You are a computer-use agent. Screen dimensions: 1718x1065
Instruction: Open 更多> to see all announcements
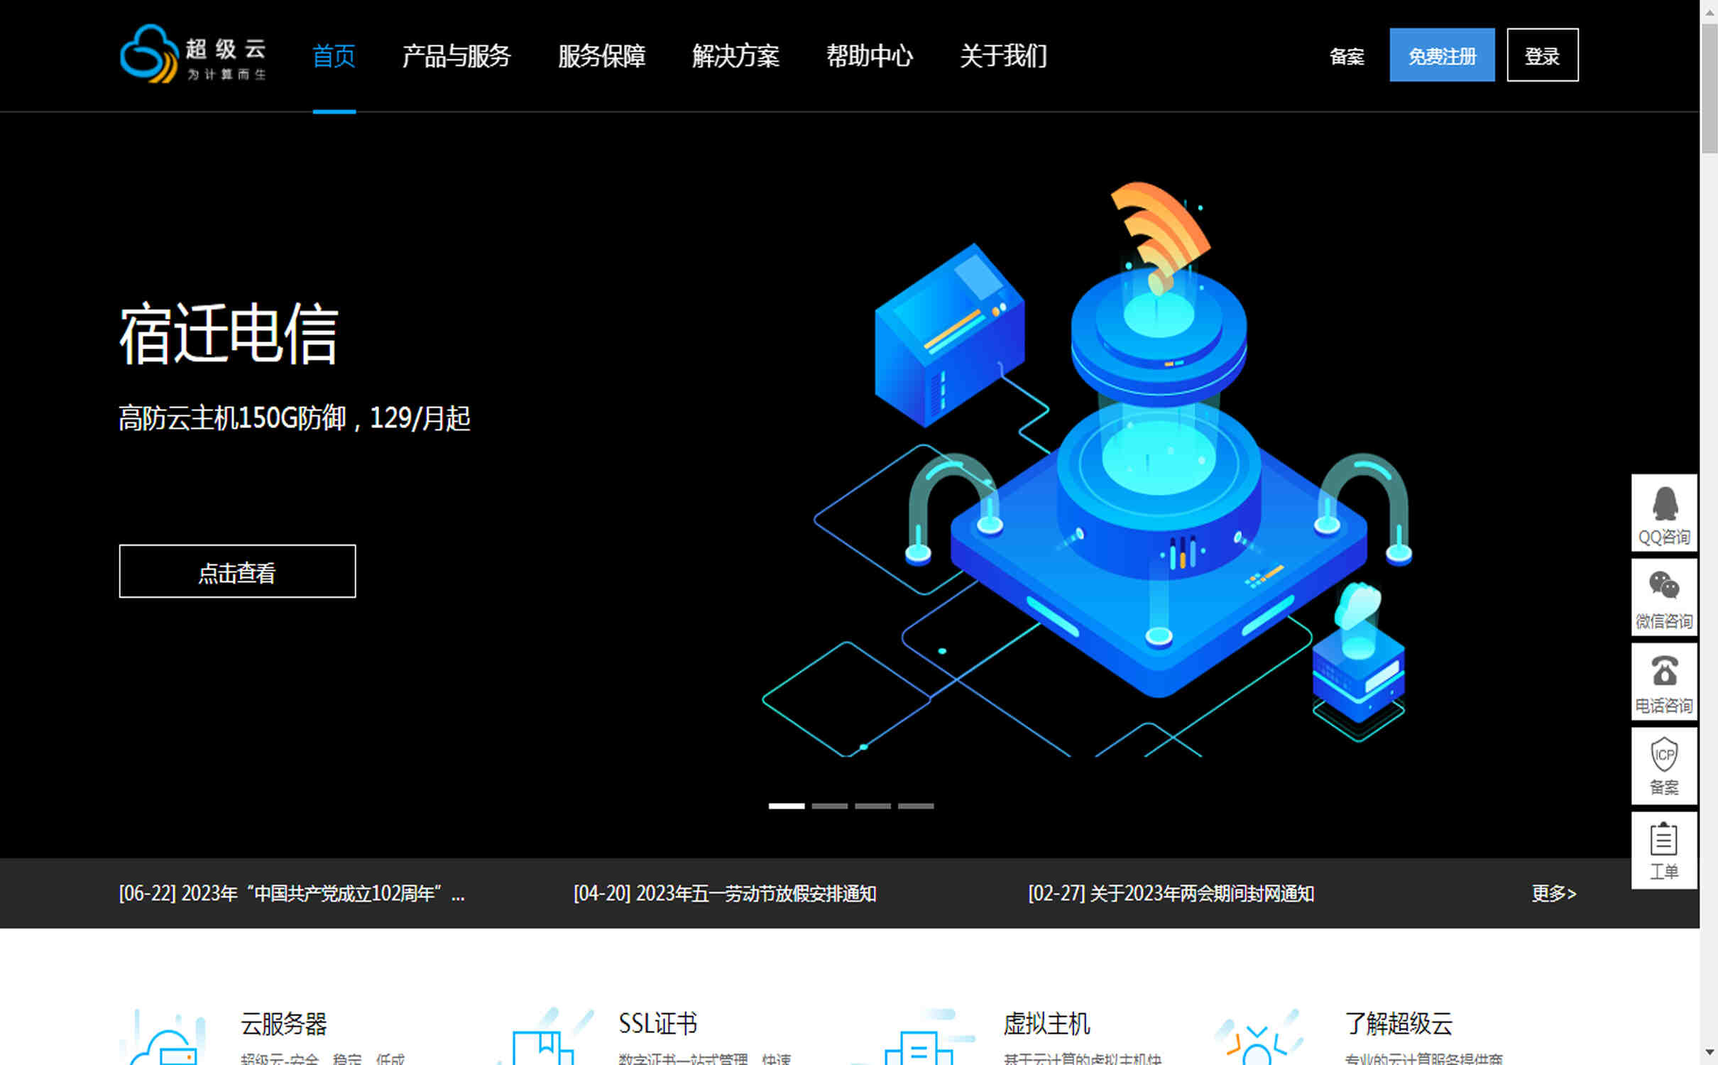[1553, 894]
